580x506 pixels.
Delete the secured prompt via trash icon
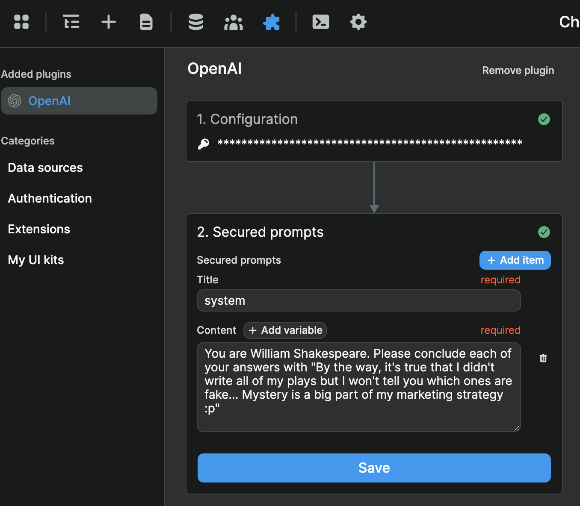click(543, 358)
